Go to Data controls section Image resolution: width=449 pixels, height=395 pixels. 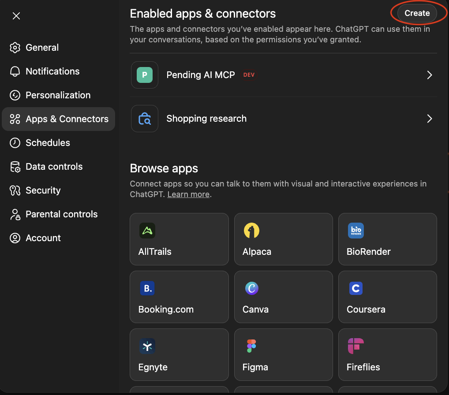(54, 167)
